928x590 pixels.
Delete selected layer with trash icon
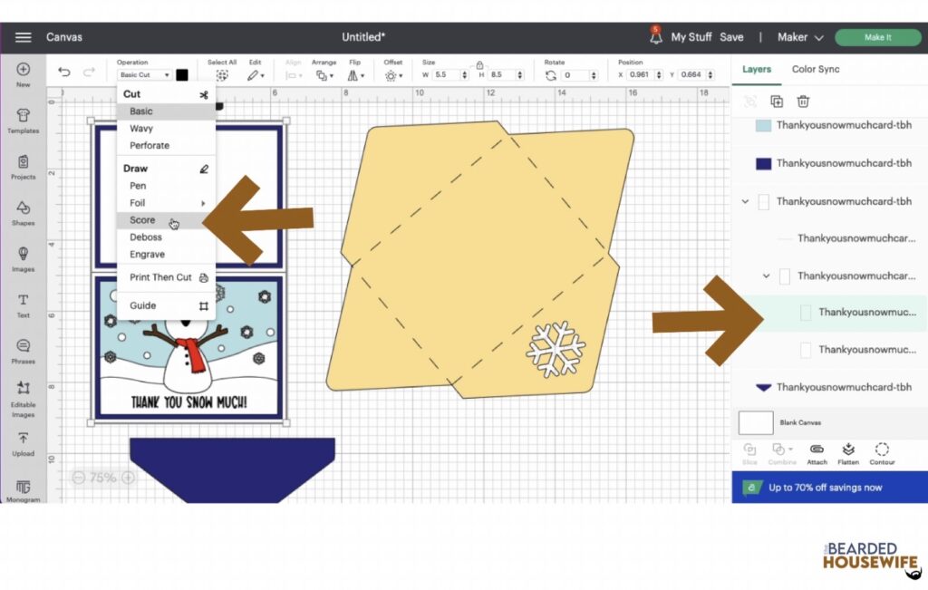tap(803, 102)
